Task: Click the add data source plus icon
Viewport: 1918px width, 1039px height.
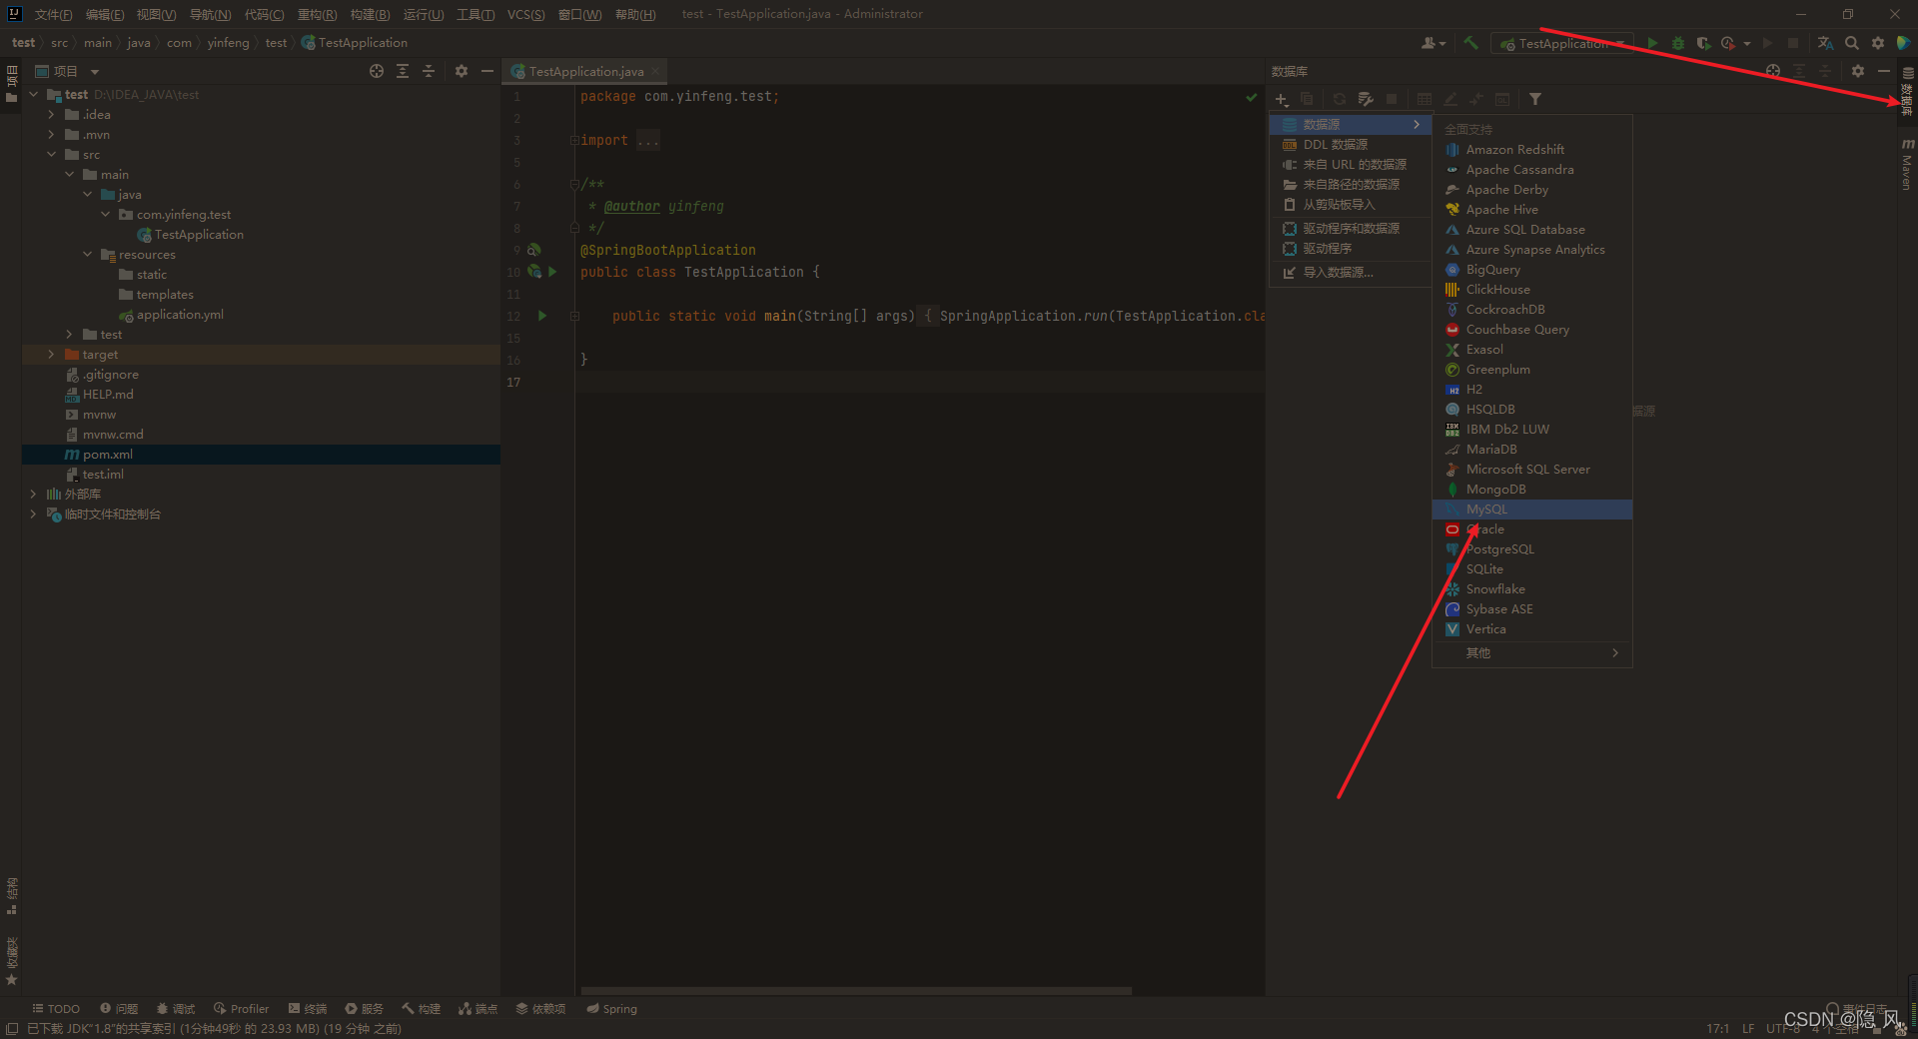Action: point(1282,99)
